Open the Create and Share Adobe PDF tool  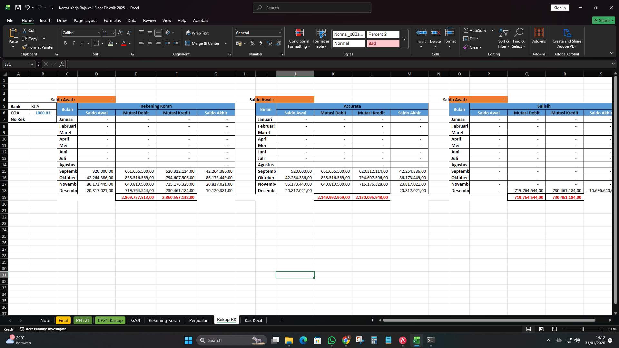pos(567,38)
